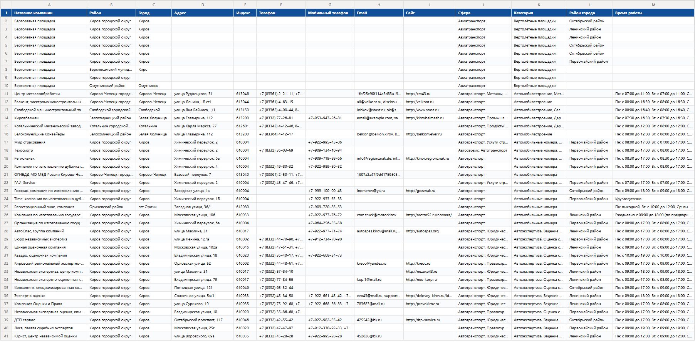This screenshot has height=347, width=695.
Task: Select email cell "kreoc@yandex.ru"
Action: click(x=379, y=264)
